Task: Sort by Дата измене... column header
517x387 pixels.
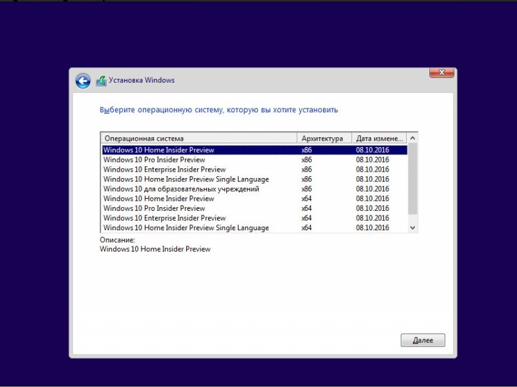Action: click(x=379, y=138)
